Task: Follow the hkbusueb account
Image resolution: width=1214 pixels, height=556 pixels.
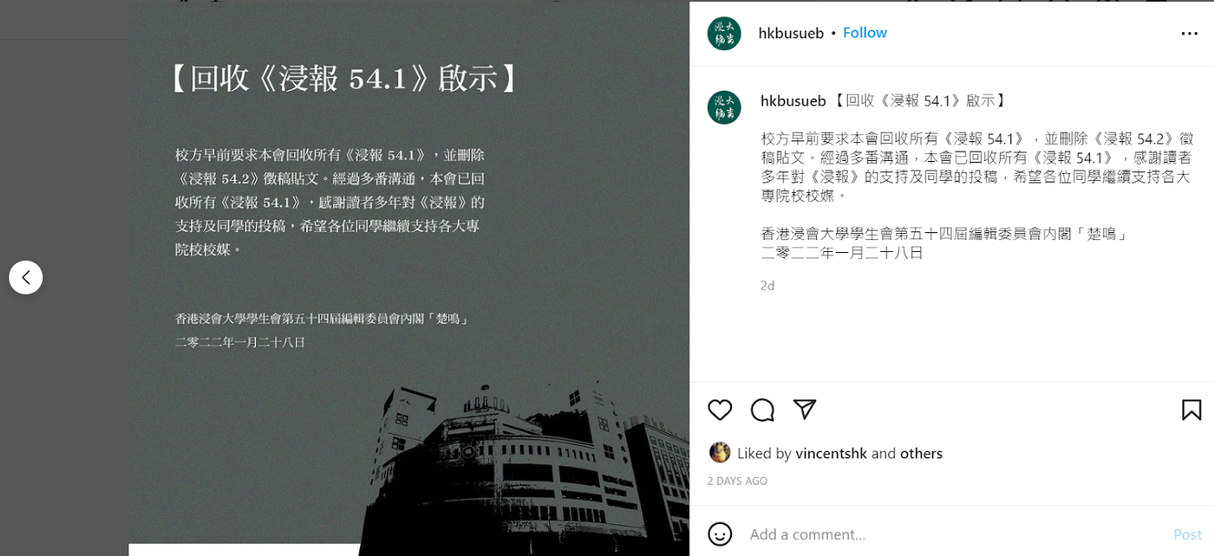Action: click(x=865, y=33)
